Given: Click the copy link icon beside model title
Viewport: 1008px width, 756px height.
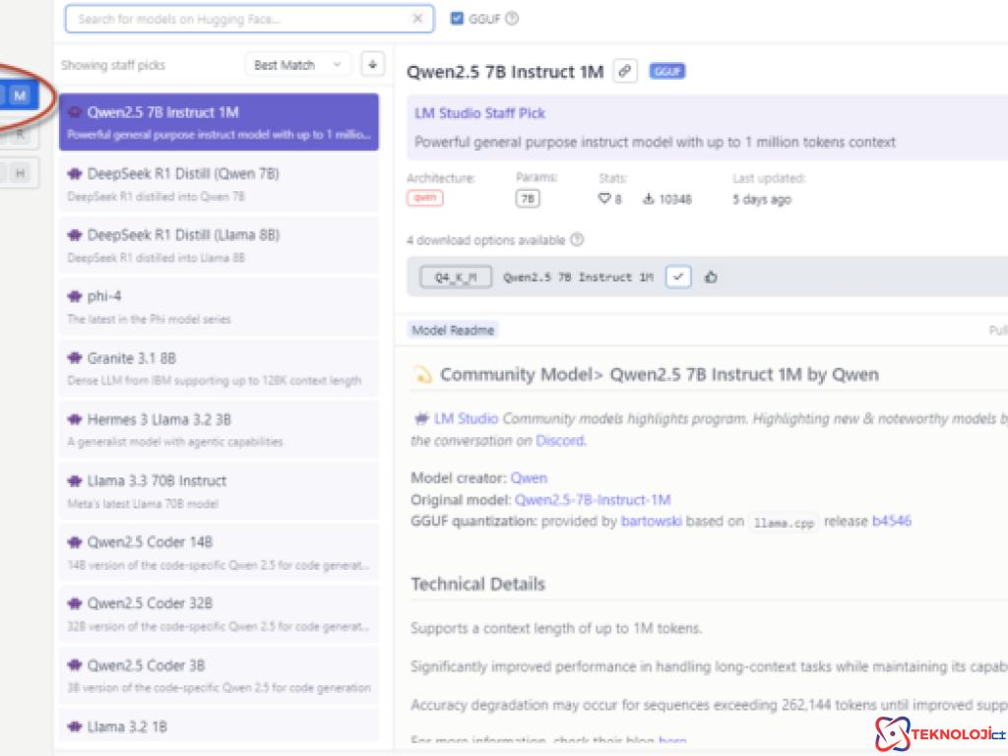Looking at the screenshot, I should pos(624,71).
